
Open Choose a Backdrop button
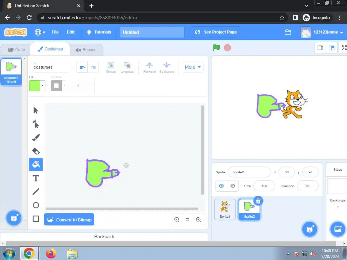pos(338,229)
